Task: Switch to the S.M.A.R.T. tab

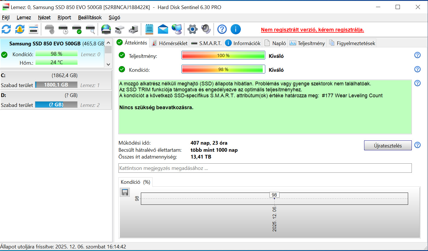Action: (206, 43)
